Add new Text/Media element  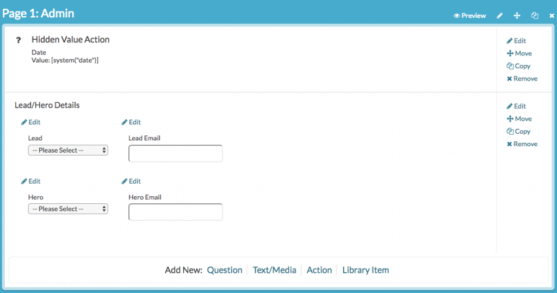click(274, 270)
